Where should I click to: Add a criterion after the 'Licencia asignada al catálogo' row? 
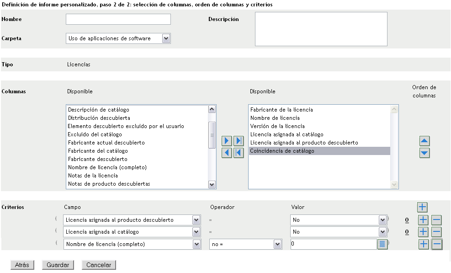click(424, 232)
